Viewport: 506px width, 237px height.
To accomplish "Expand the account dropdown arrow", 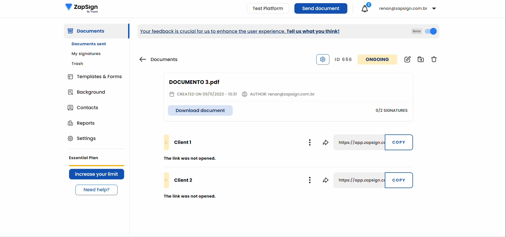I will coord(434,8).
